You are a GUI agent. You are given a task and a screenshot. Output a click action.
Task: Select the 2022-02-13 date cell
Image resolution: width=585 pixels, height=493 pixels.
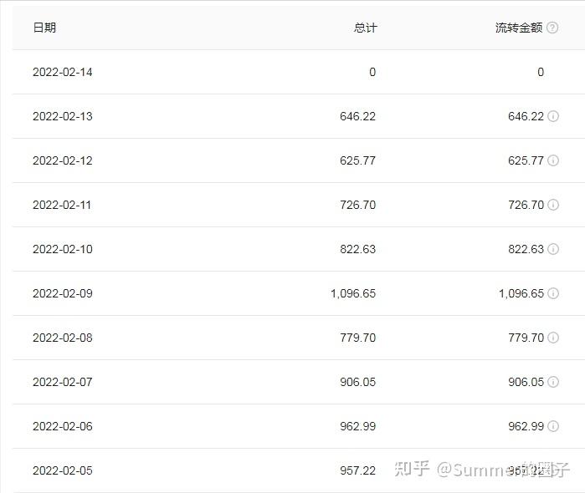click(x=63, y=116)
